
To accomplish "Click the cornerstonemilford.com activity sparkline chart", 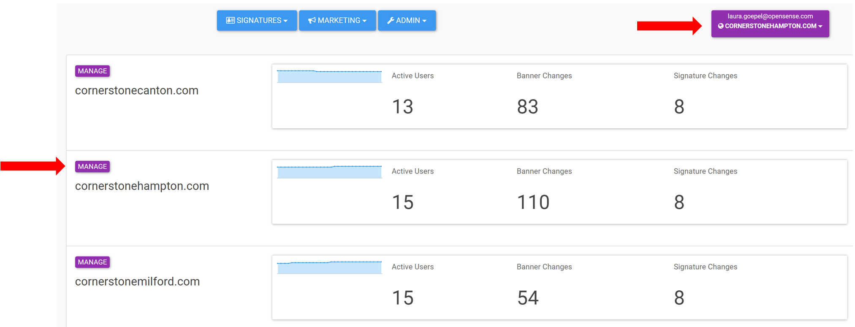I will 329,267.
